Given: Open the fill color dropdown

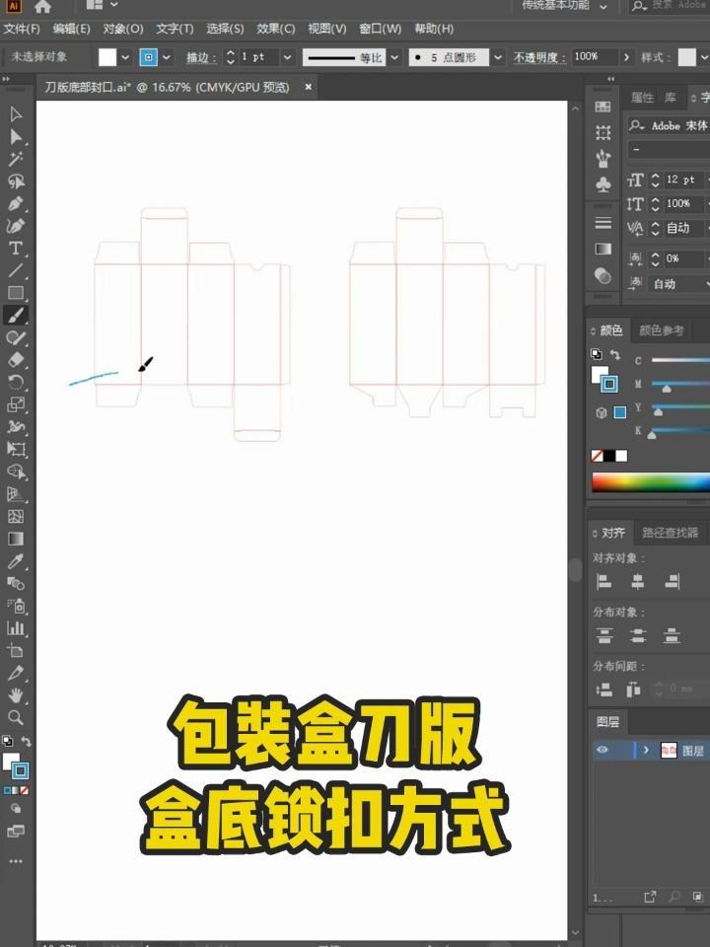Looking at the screenshot, I should pos(125,57).
